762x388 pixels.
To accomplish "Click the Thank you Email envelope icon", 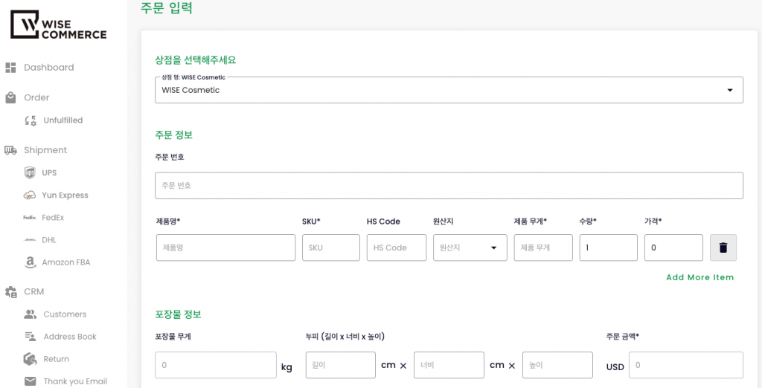I will [30, 381].
